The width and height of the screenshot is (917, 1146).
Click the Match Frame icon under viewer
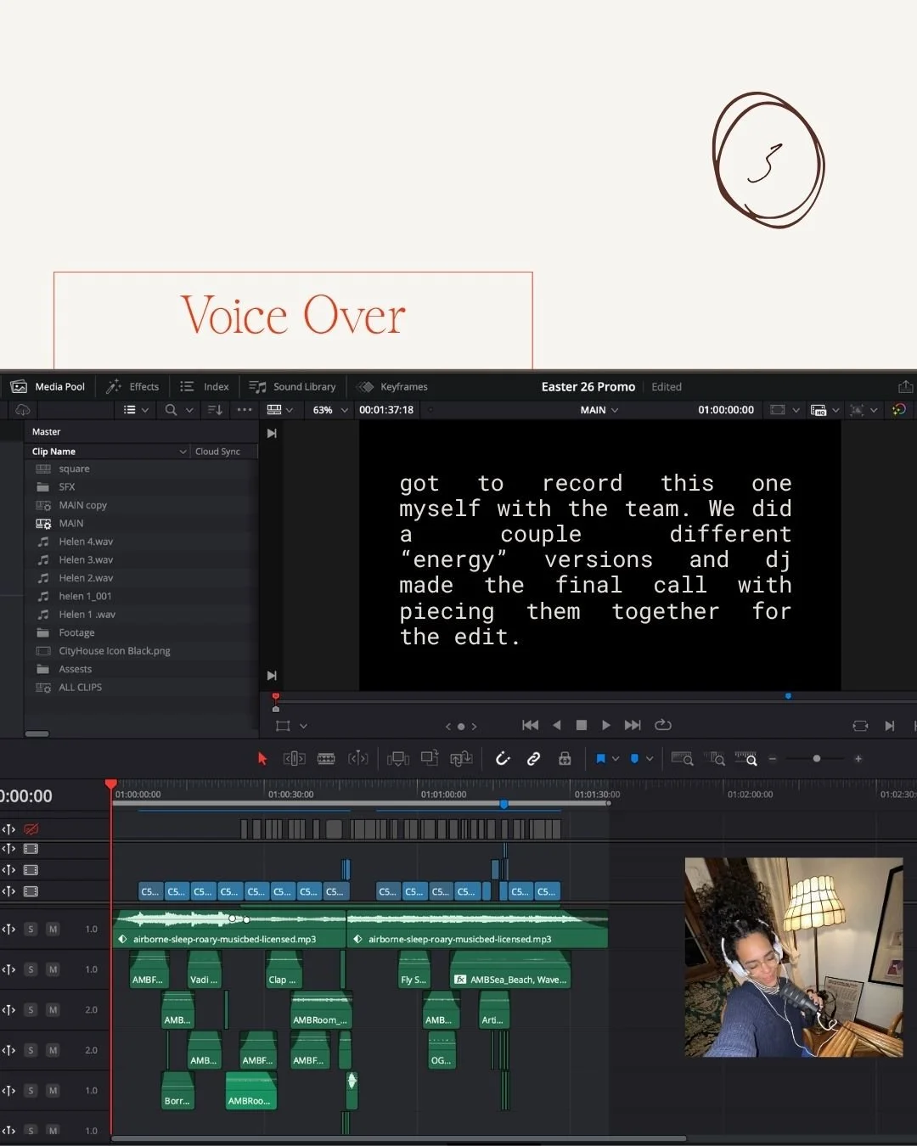[860, 726]
